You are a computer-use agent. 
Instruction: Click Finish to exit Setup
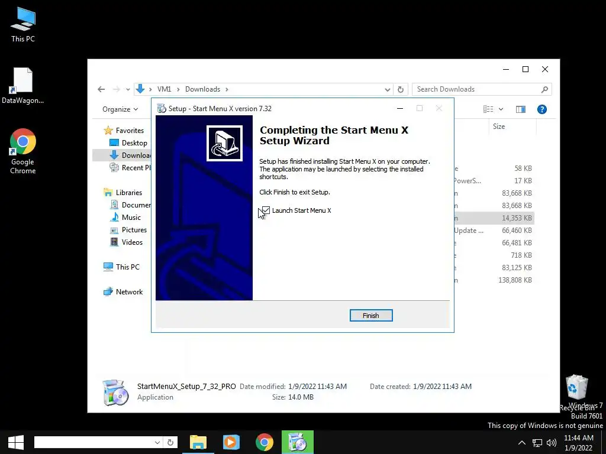point(371,316)
